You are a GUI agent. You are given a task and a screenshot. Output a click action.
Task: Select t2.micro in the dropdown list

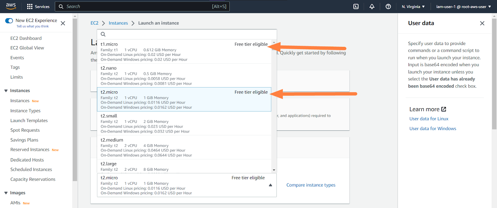click(x=184, y=99)
